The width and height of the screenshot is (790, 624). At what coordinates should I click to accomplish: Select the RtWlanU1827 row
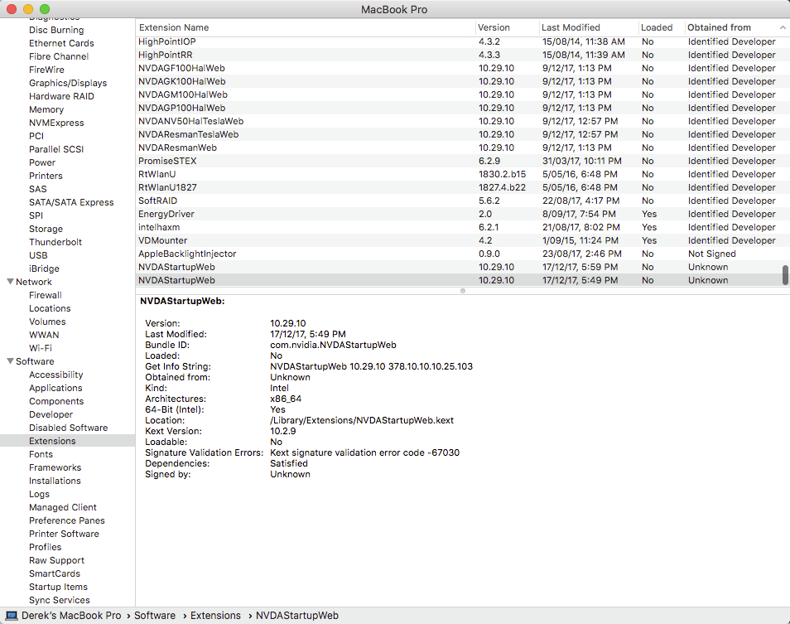point(457,187)
